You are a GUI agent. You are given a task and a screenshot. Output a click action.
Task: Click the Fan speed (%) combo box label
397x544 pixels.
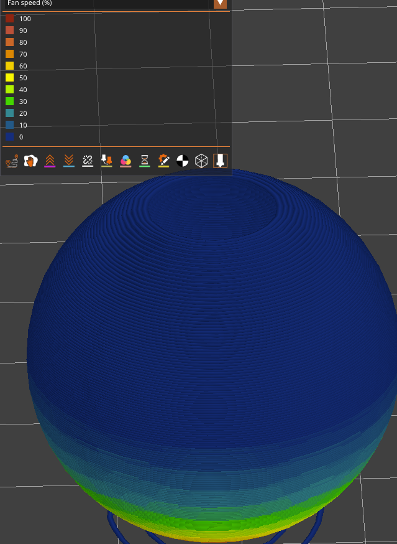[29, 3]
